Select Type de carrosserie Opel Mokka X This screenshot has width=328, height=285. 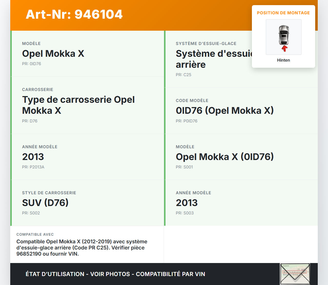78,105
